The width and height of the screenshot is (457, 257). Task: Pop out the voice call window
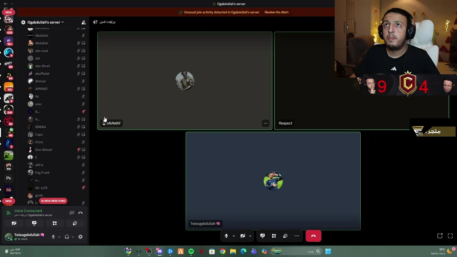(440, 236)
